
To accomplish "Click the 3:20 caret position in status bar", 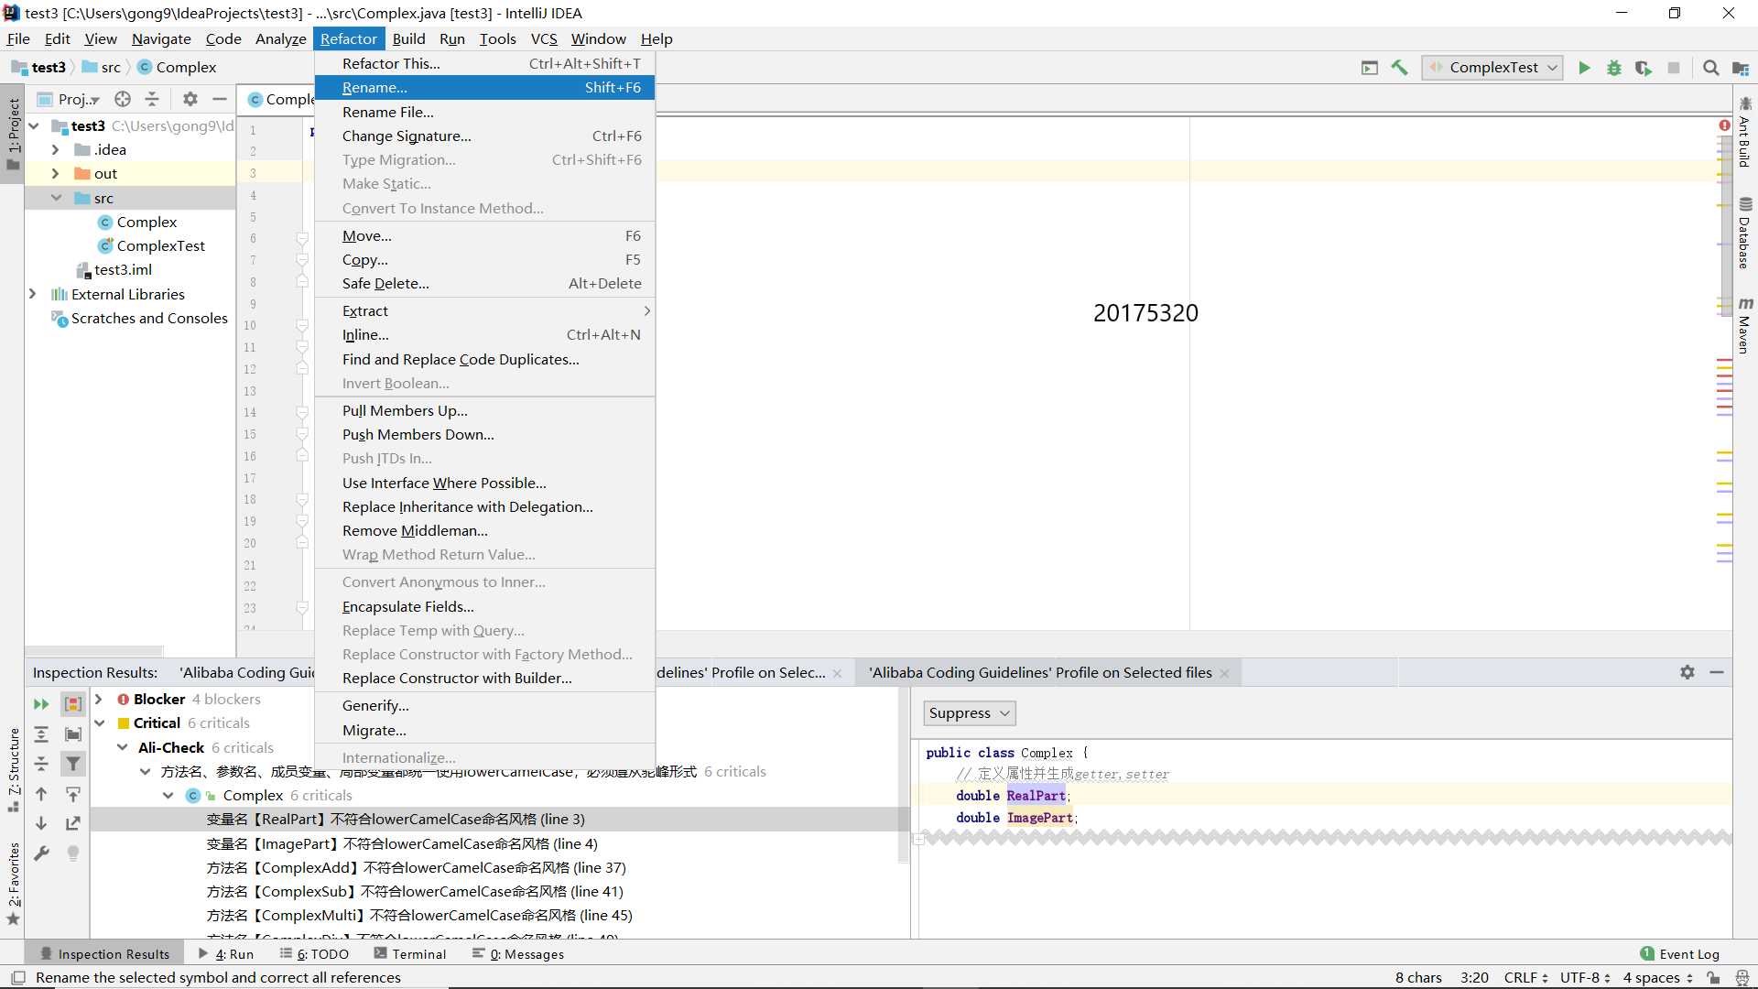I will 1474,977.
